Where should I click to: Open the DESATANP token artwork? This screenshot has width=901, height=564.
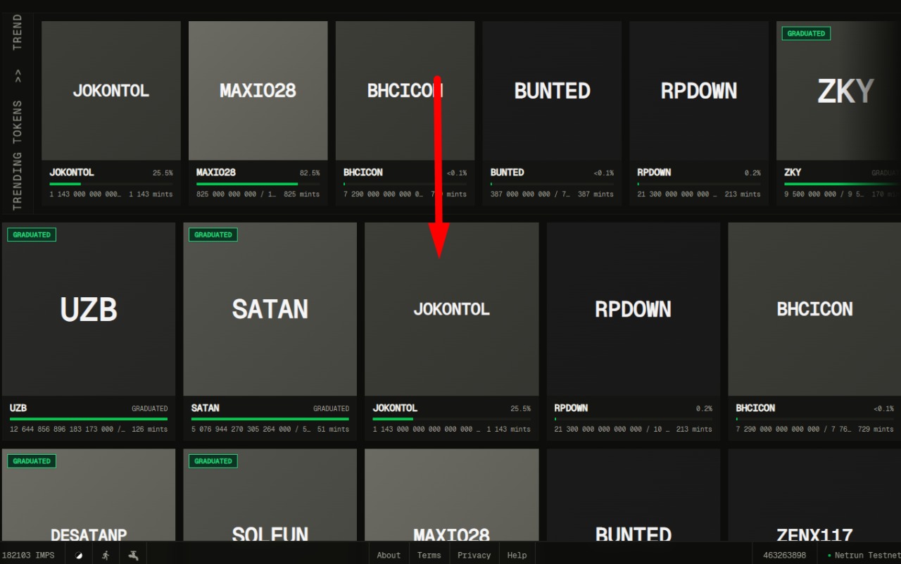tap(89, 495)
